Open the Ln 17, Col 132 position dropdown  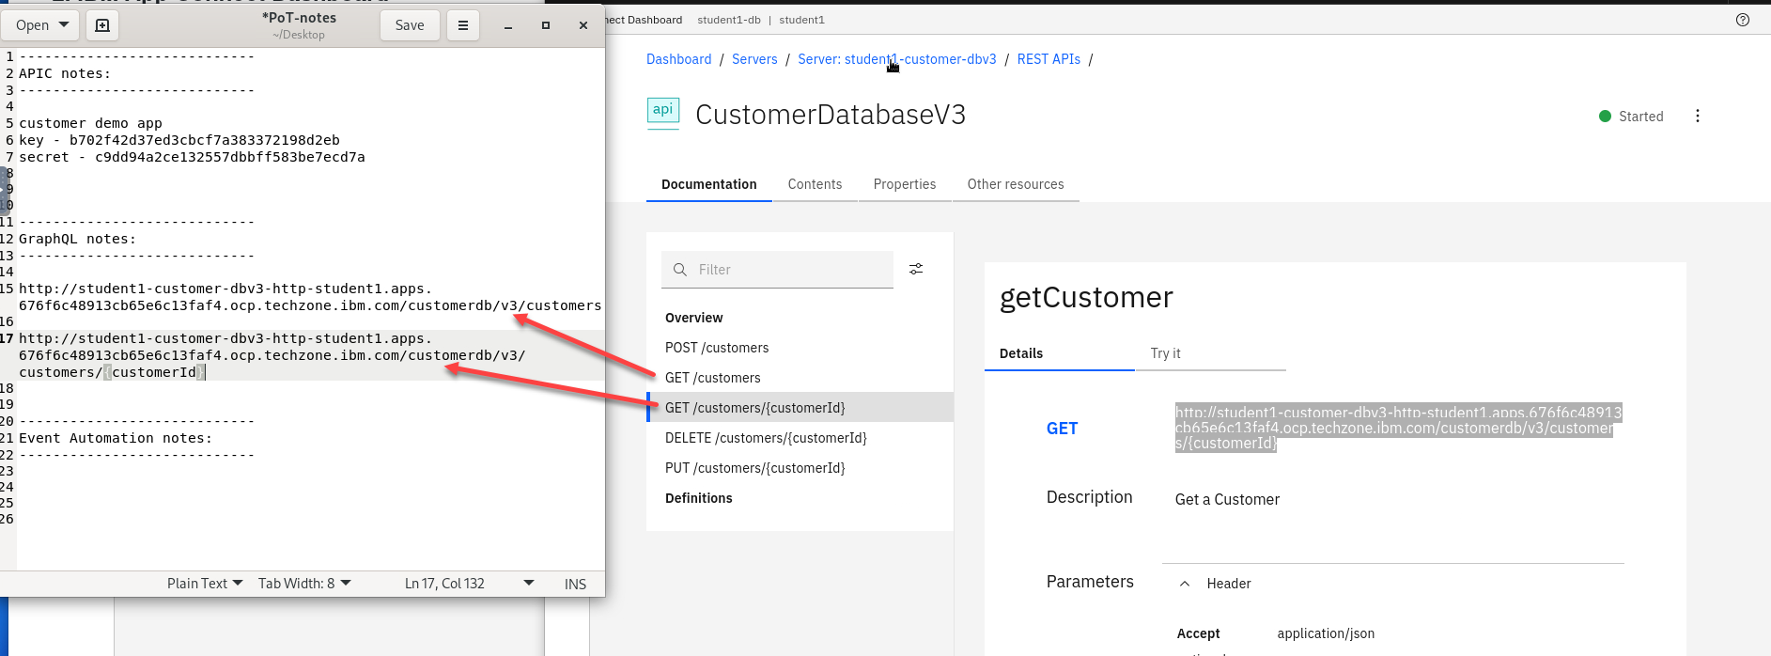point(528,584)
